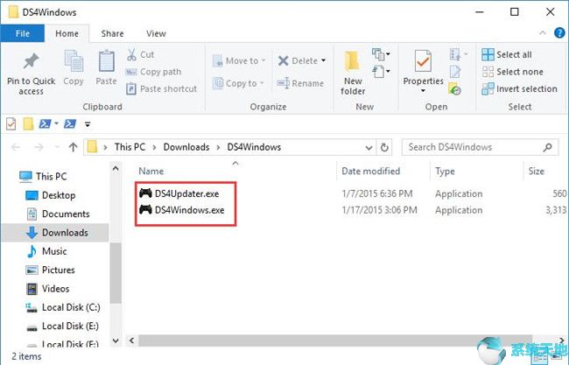Select Downloads in the navigation pane
The image size is (569, 365).
[x=64, y=232]
